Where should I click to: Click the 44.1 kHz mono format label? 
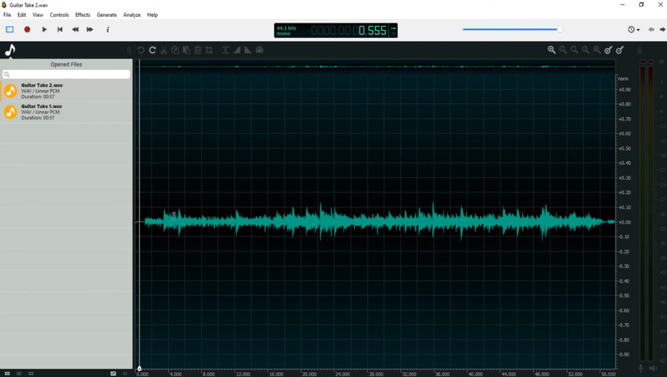287,31
